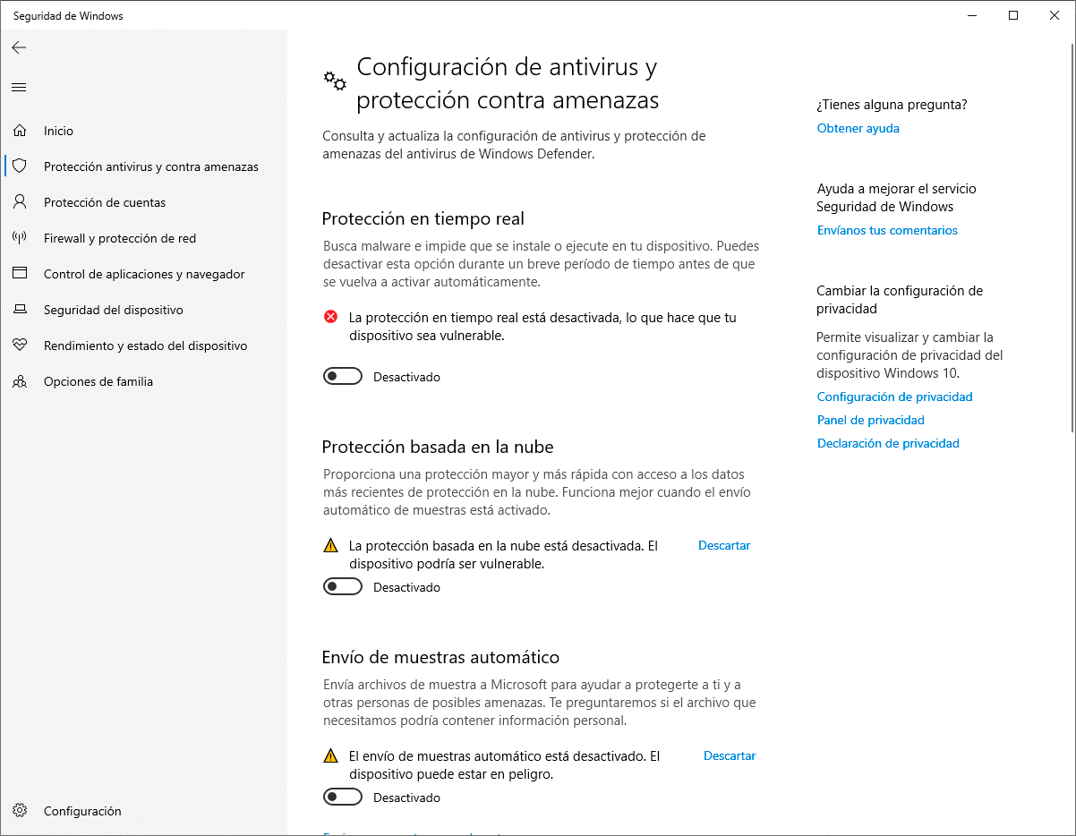
Task: Click the device performance heart icon
Action: (20, 345)
